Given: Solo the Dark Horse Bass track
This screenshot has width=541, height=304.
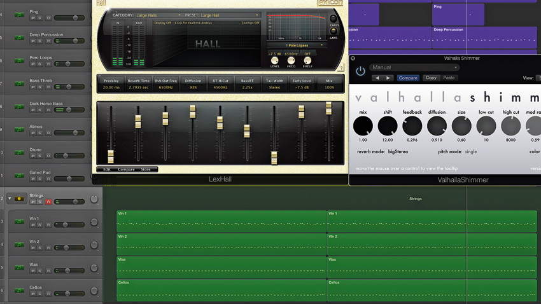Looking at the screenshot, I should pyautogui.click(x=39, y=110).
